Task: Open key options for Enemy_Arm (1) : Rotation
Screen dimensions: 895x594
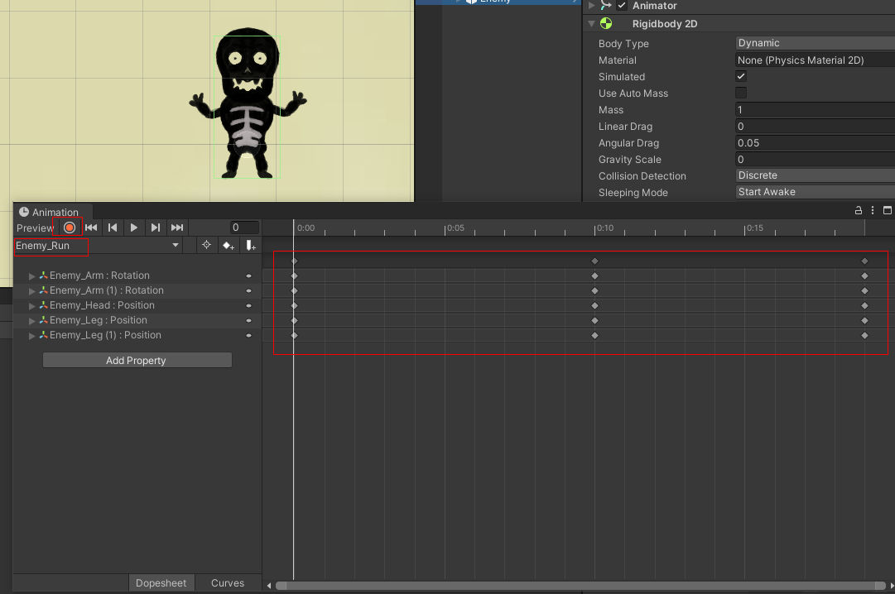Action: coord(249,290)
